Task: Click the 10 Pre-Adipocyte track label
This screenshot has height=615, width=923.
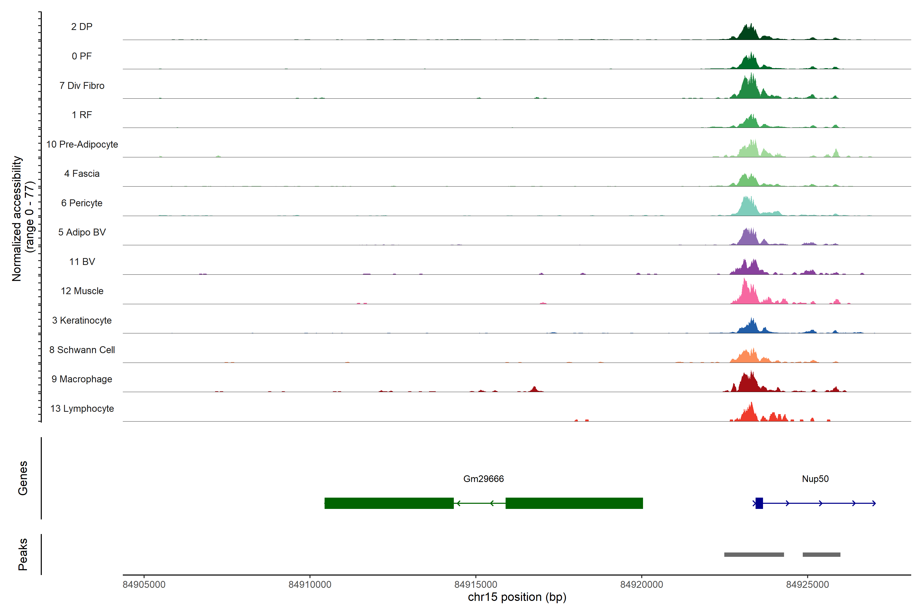Action: [82, 144]
